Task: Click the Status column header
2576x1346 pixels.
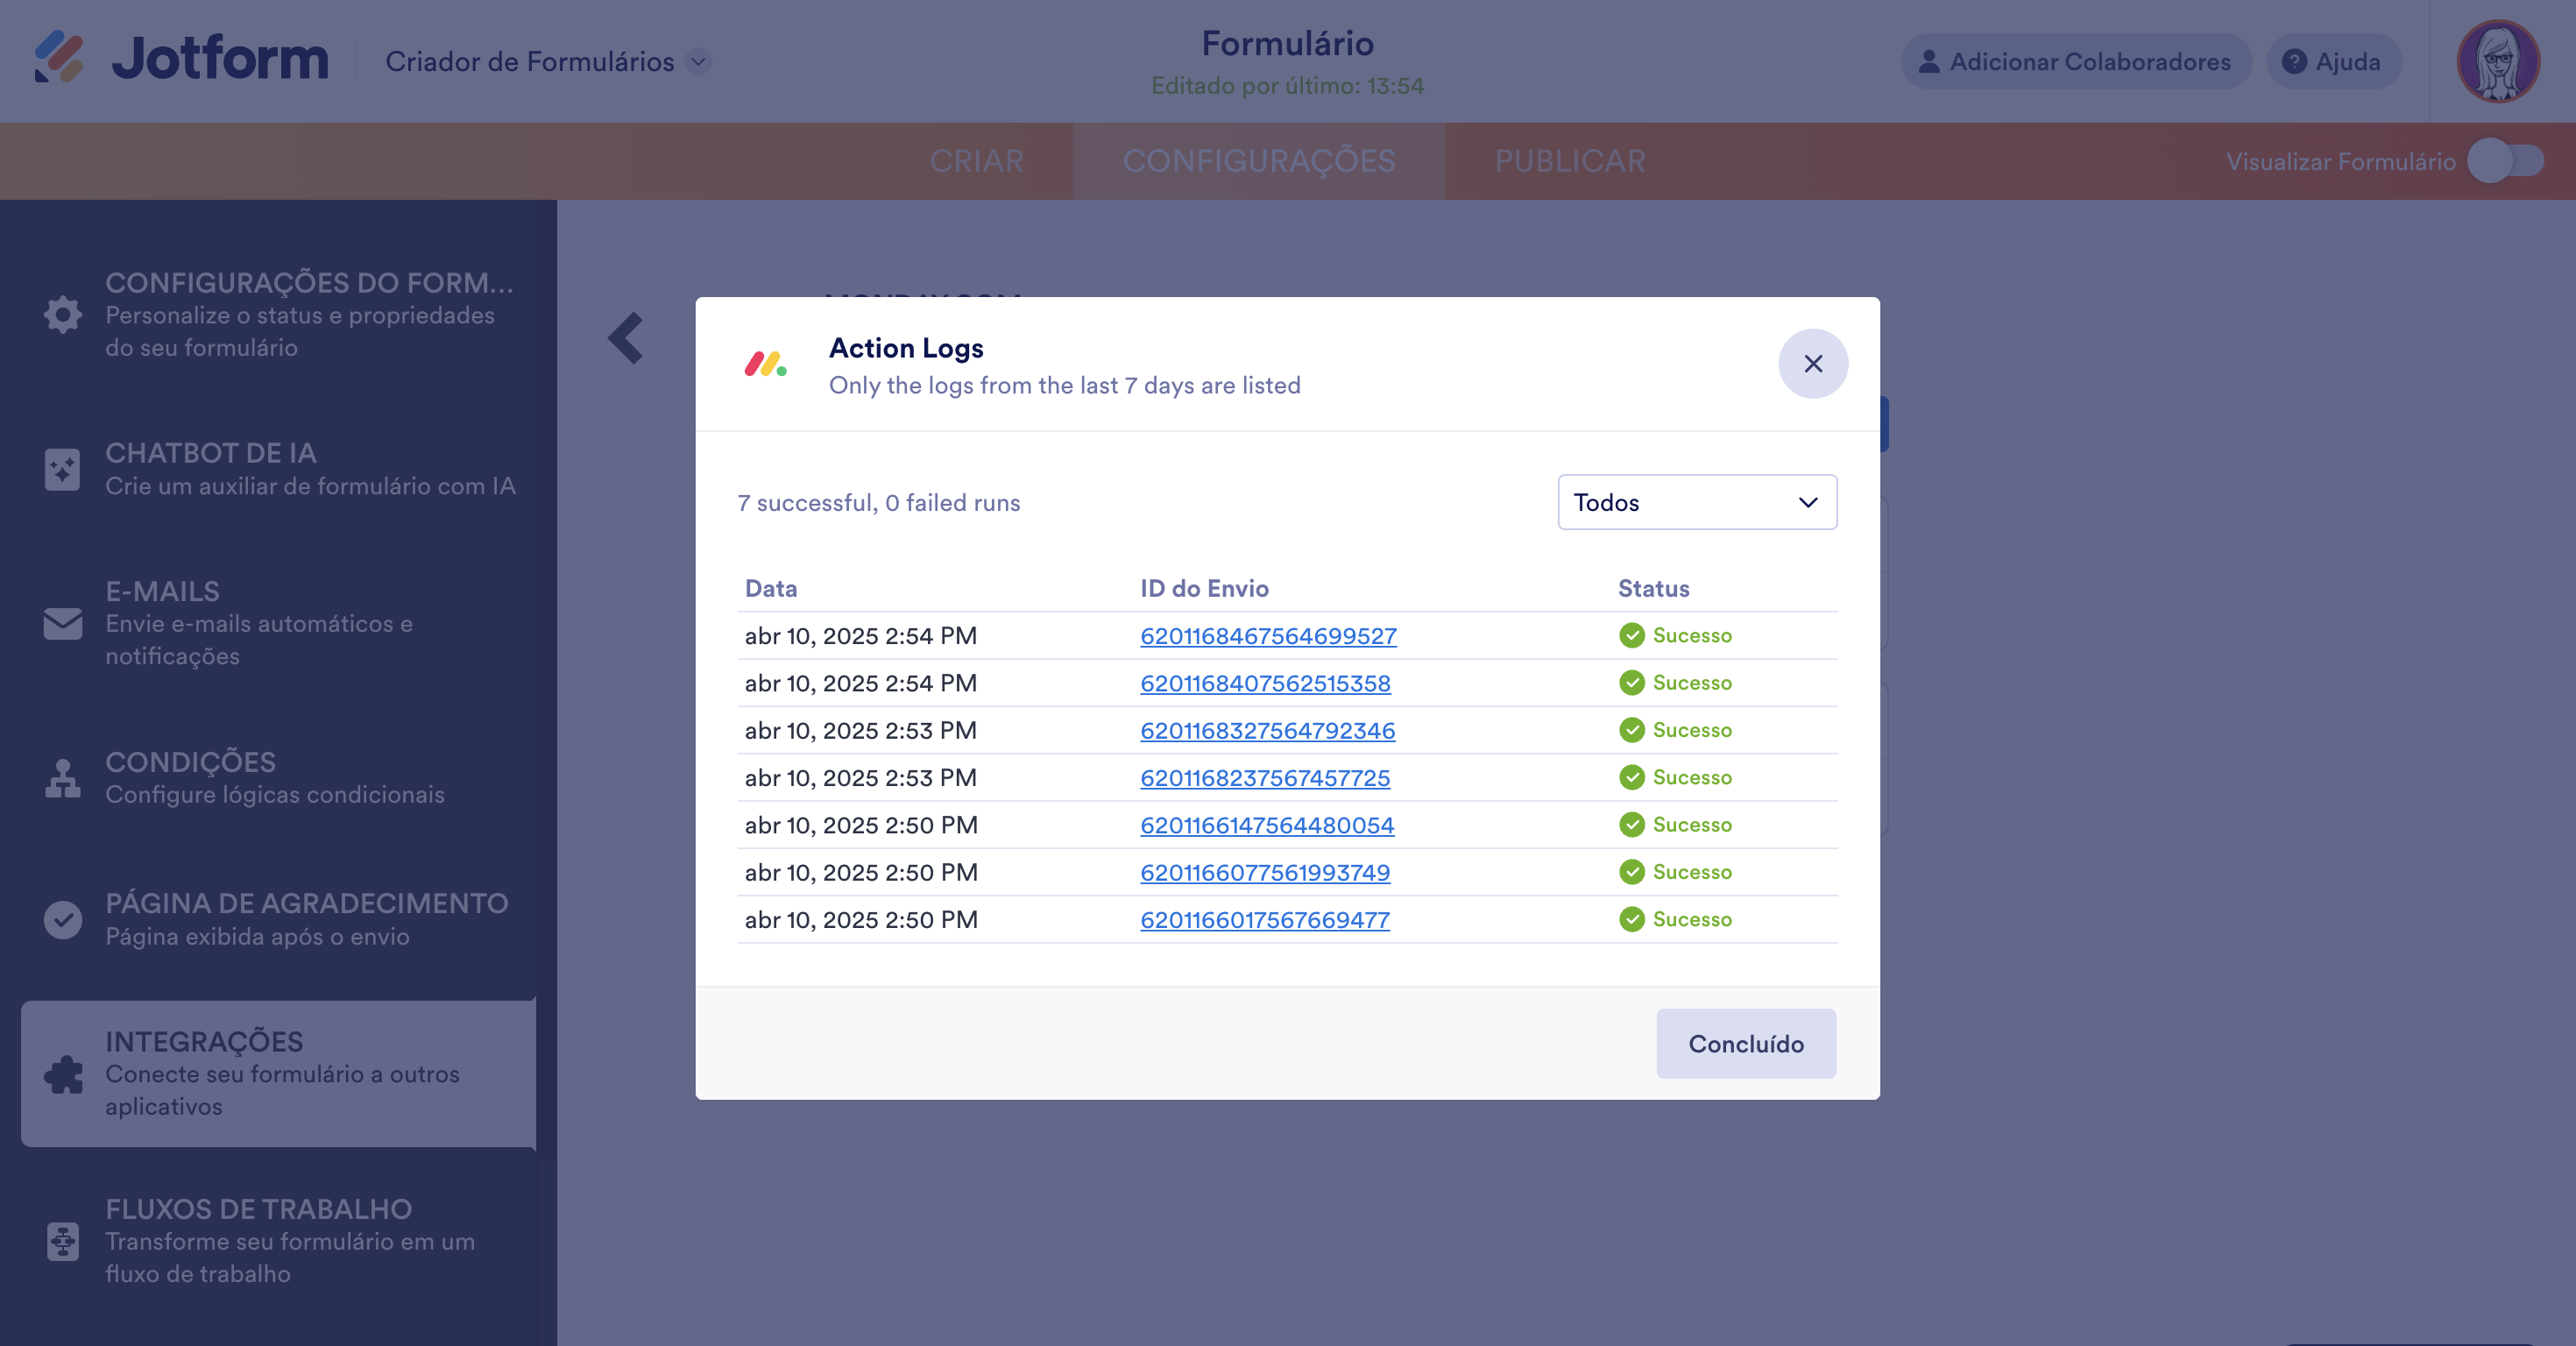Action: pyautogui.click(x=1653, y=588)
